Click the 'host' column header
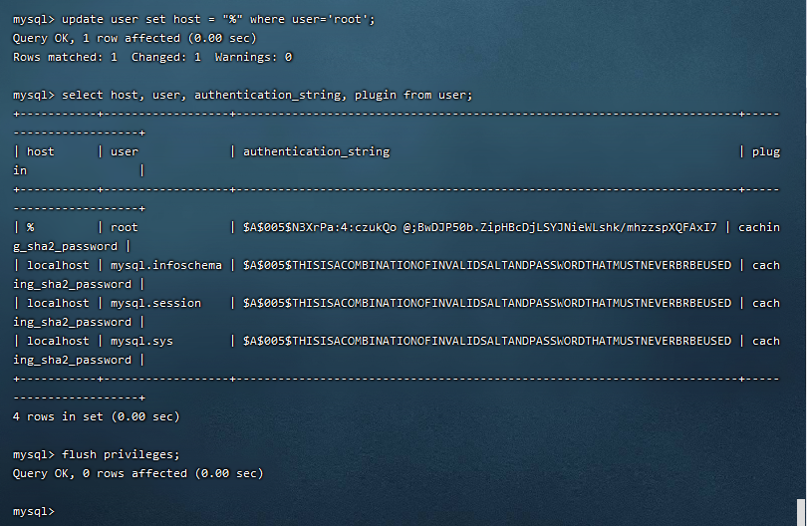This screenshot has width=807, height=526. click(x=41, y=151)
